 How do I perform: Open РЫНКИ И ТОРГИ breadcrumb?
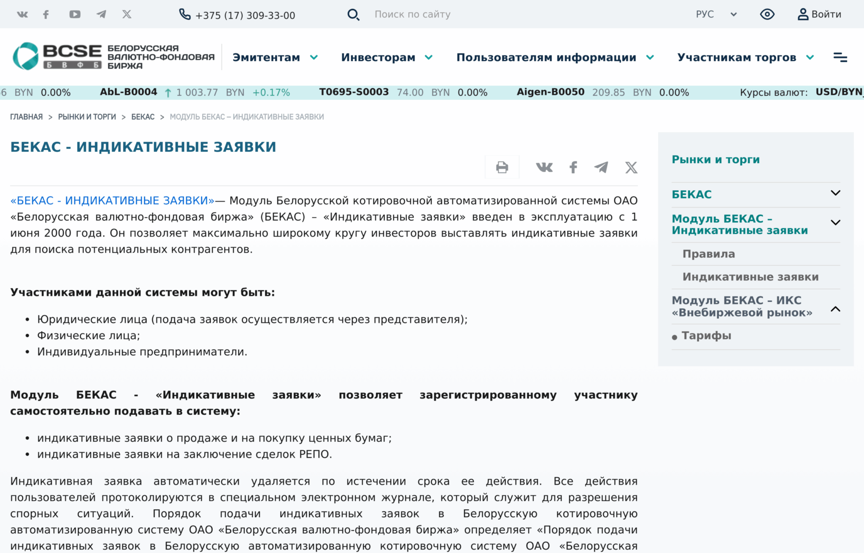(x=87, y=117)
